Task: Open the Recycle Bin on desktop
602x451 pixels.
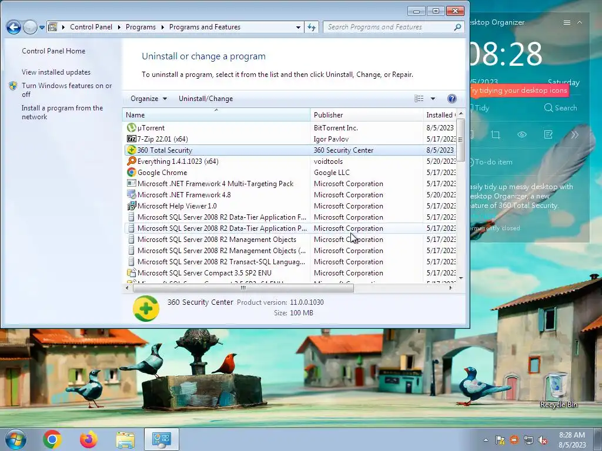Action: tap(558, 391)
